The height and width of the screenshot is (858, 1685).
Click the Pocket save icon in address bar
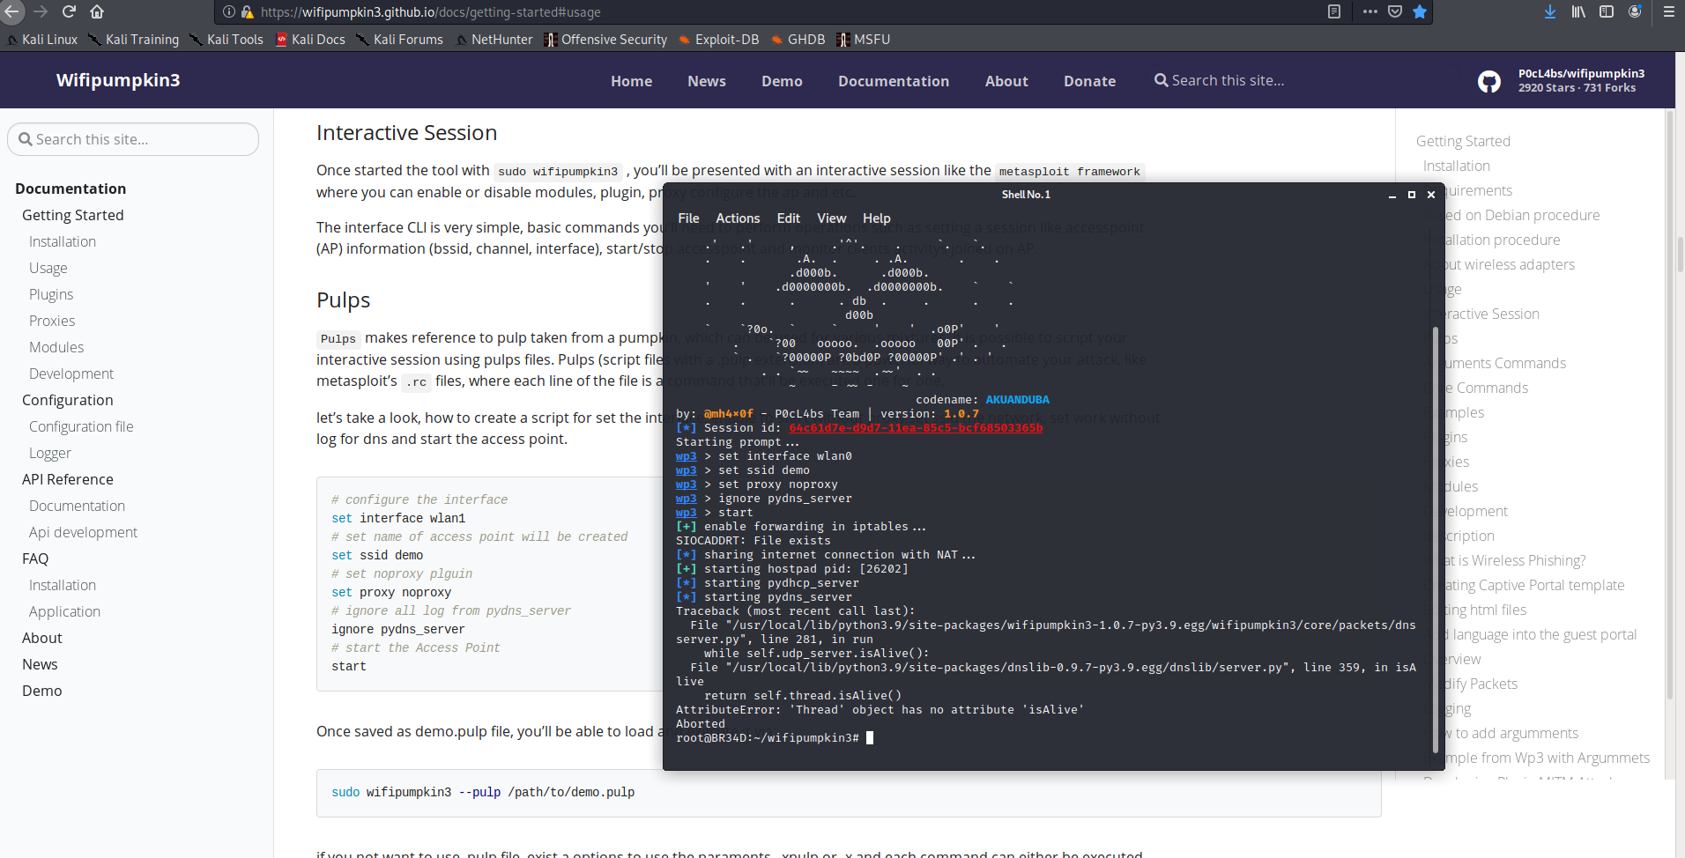point(1395,11)
